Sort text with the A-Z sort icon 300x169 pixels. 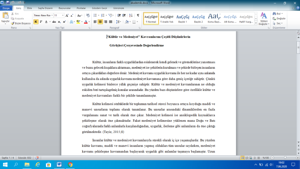tap(131, 15)
